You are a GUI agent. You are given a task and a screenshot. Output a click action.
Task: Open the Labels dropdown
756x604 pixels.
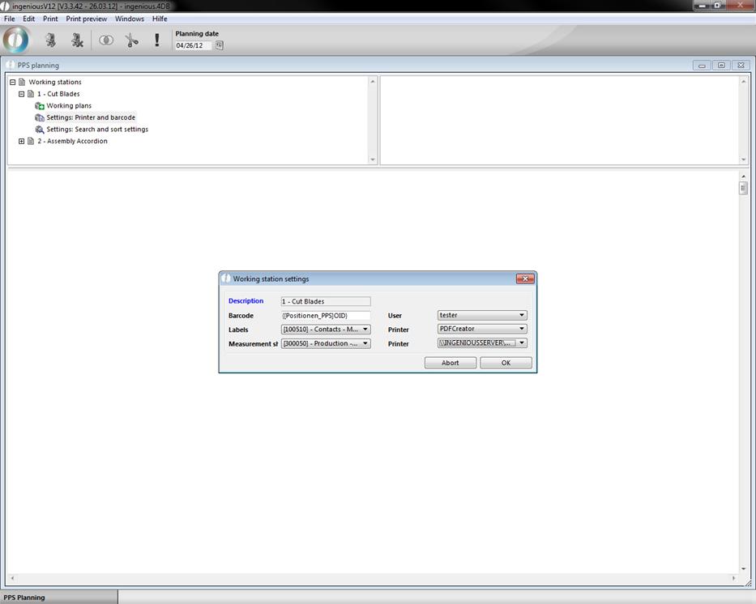325,330
